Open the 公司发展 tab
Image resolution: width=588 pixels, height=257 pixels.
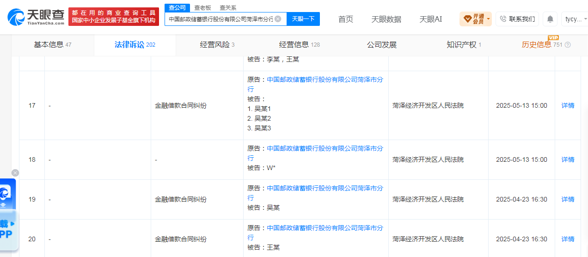click(382, 45)
